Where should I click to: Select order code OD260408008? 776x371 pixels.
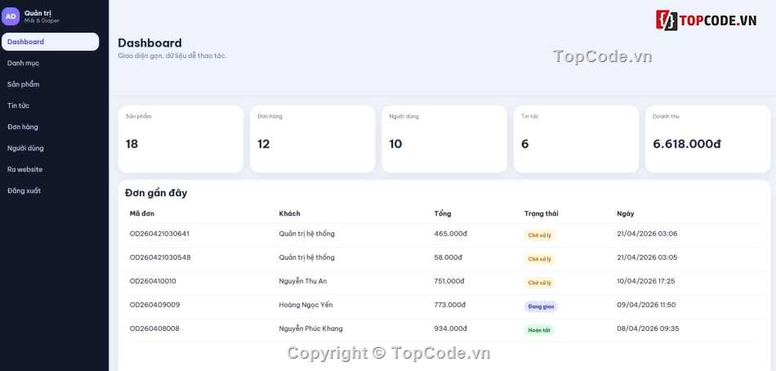[x=154, y=329]
